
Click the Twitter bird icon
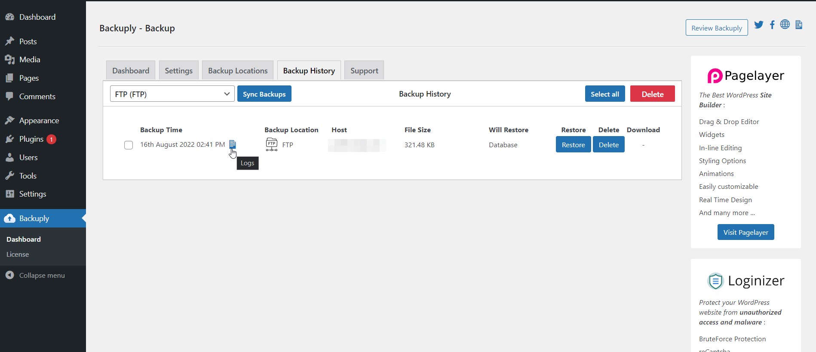pos(759,25)
